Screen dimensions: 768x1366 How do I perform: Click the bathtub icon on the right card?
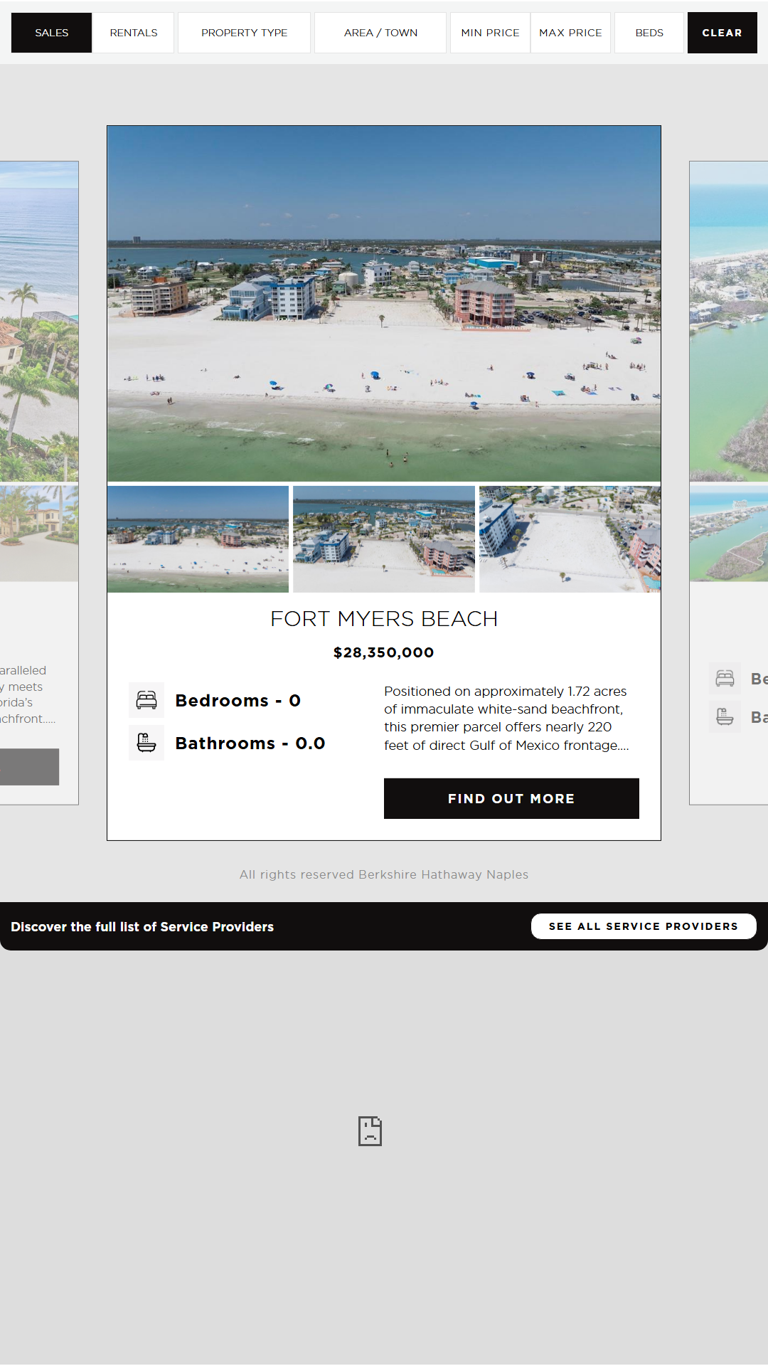[x=725, y=716]
